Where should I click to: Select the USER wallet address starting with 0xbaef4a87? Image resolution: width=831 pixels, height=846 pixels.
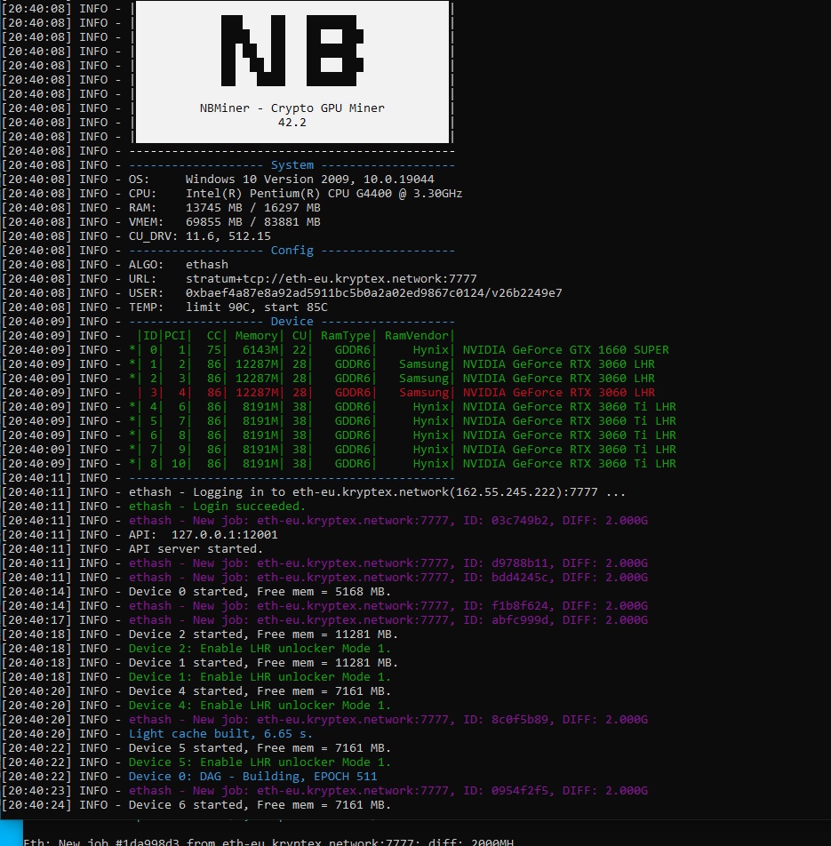point(374,293)
